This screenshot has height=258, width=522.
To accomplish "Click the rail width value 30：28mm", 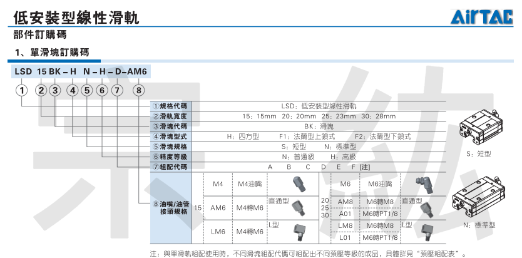I will (x=379, y=116).
